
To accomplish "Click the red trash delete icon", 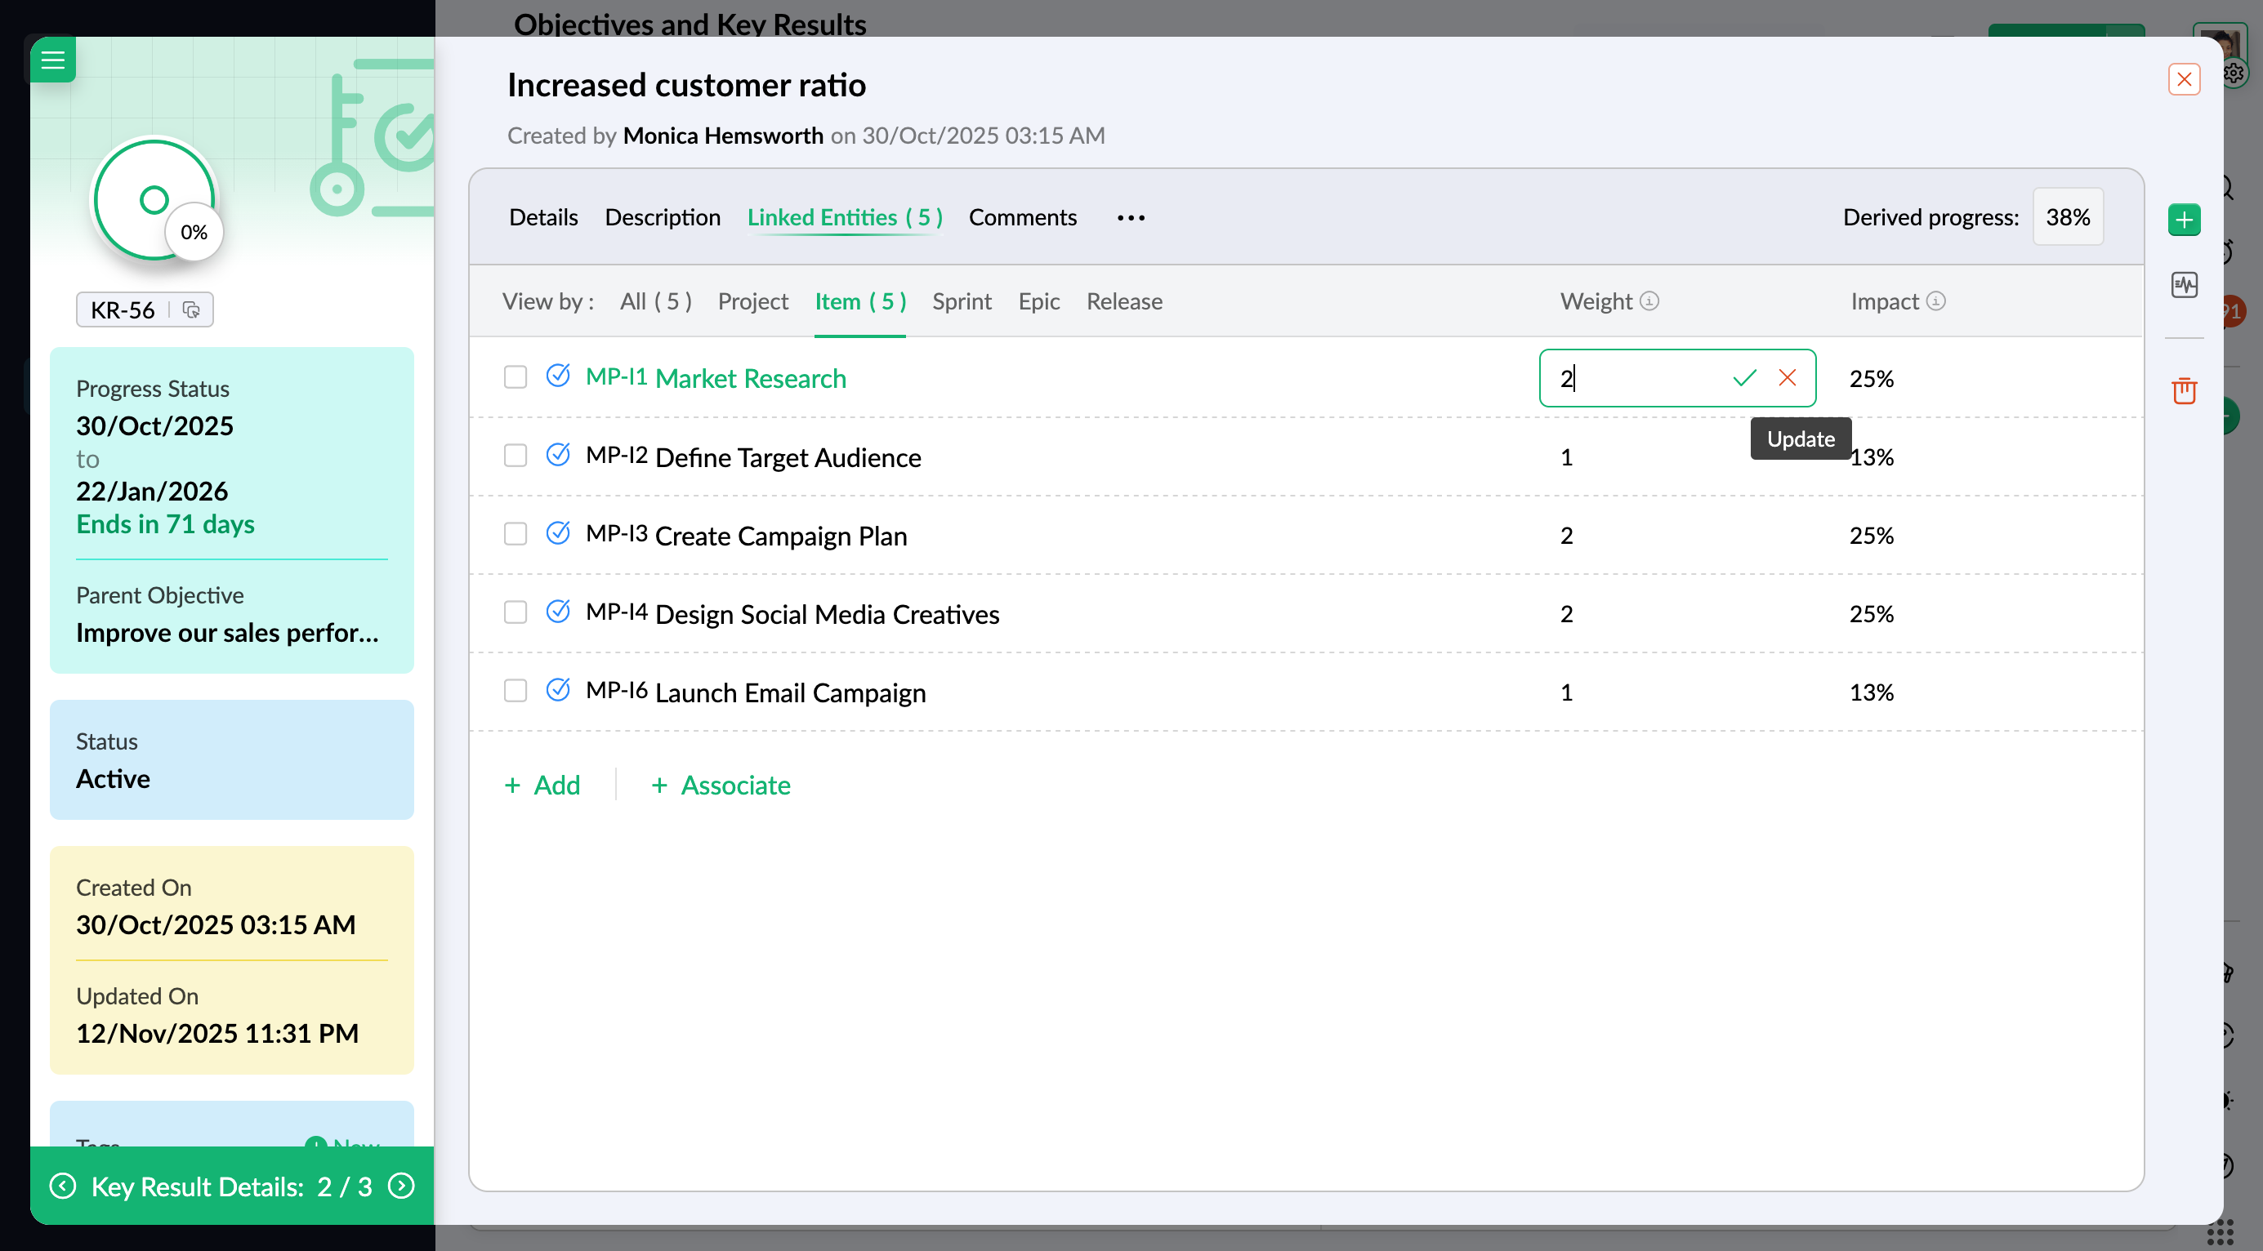I will pos(2183,390).
